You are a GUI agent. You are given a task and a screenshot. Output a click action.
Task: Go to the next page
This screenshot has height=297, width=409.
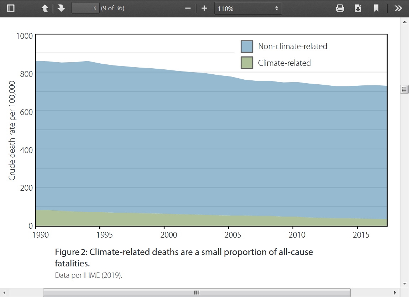pyautogui.click(x=61, y=8)
